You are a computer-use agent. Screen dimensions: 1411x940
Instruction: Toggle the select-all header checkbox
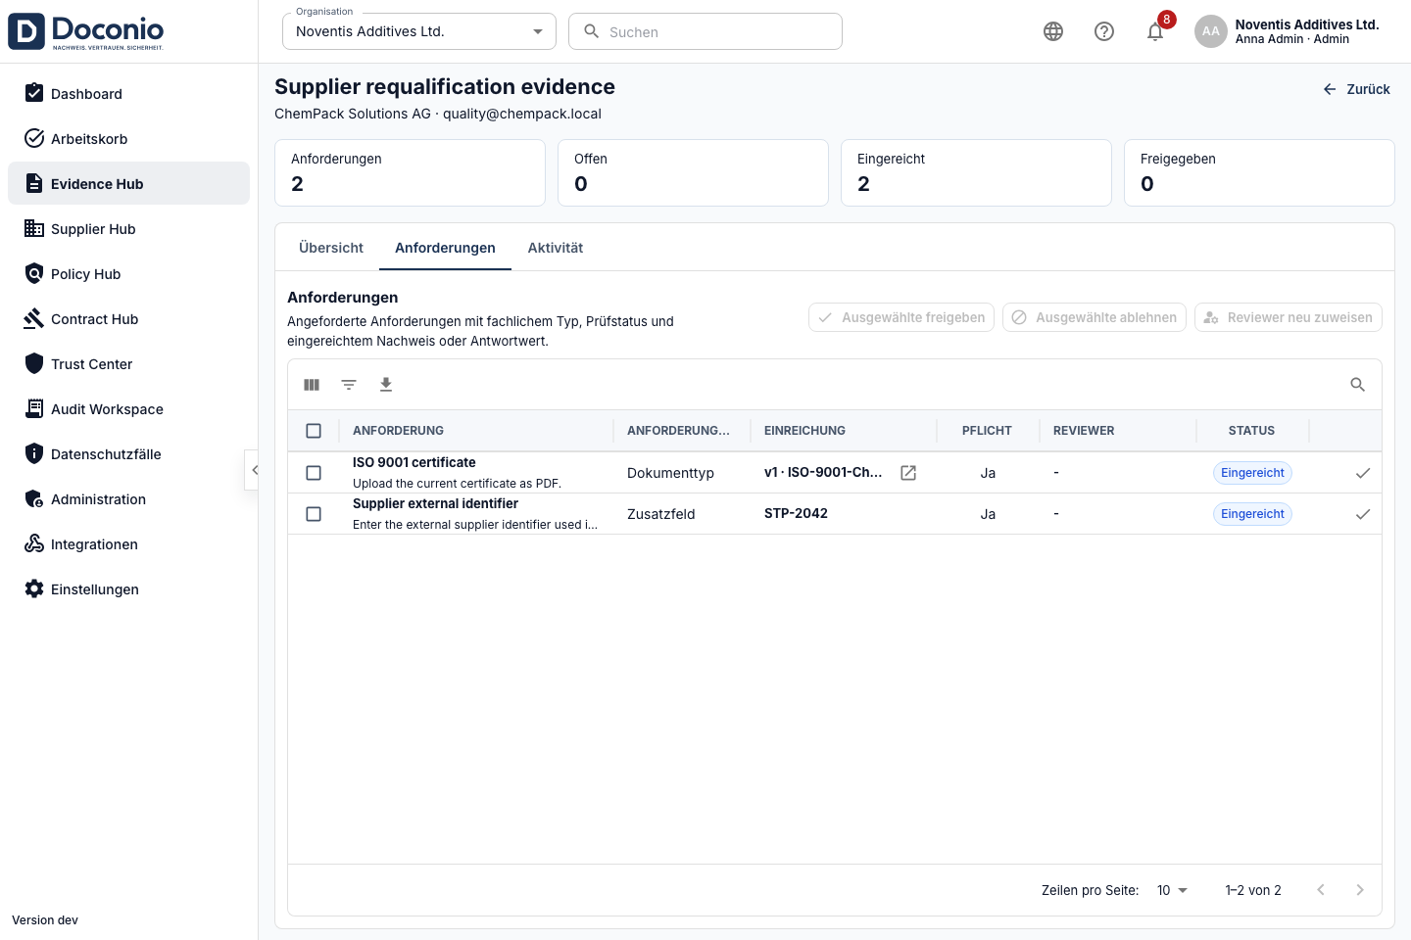pyautogui.click(x=314, y=431)
